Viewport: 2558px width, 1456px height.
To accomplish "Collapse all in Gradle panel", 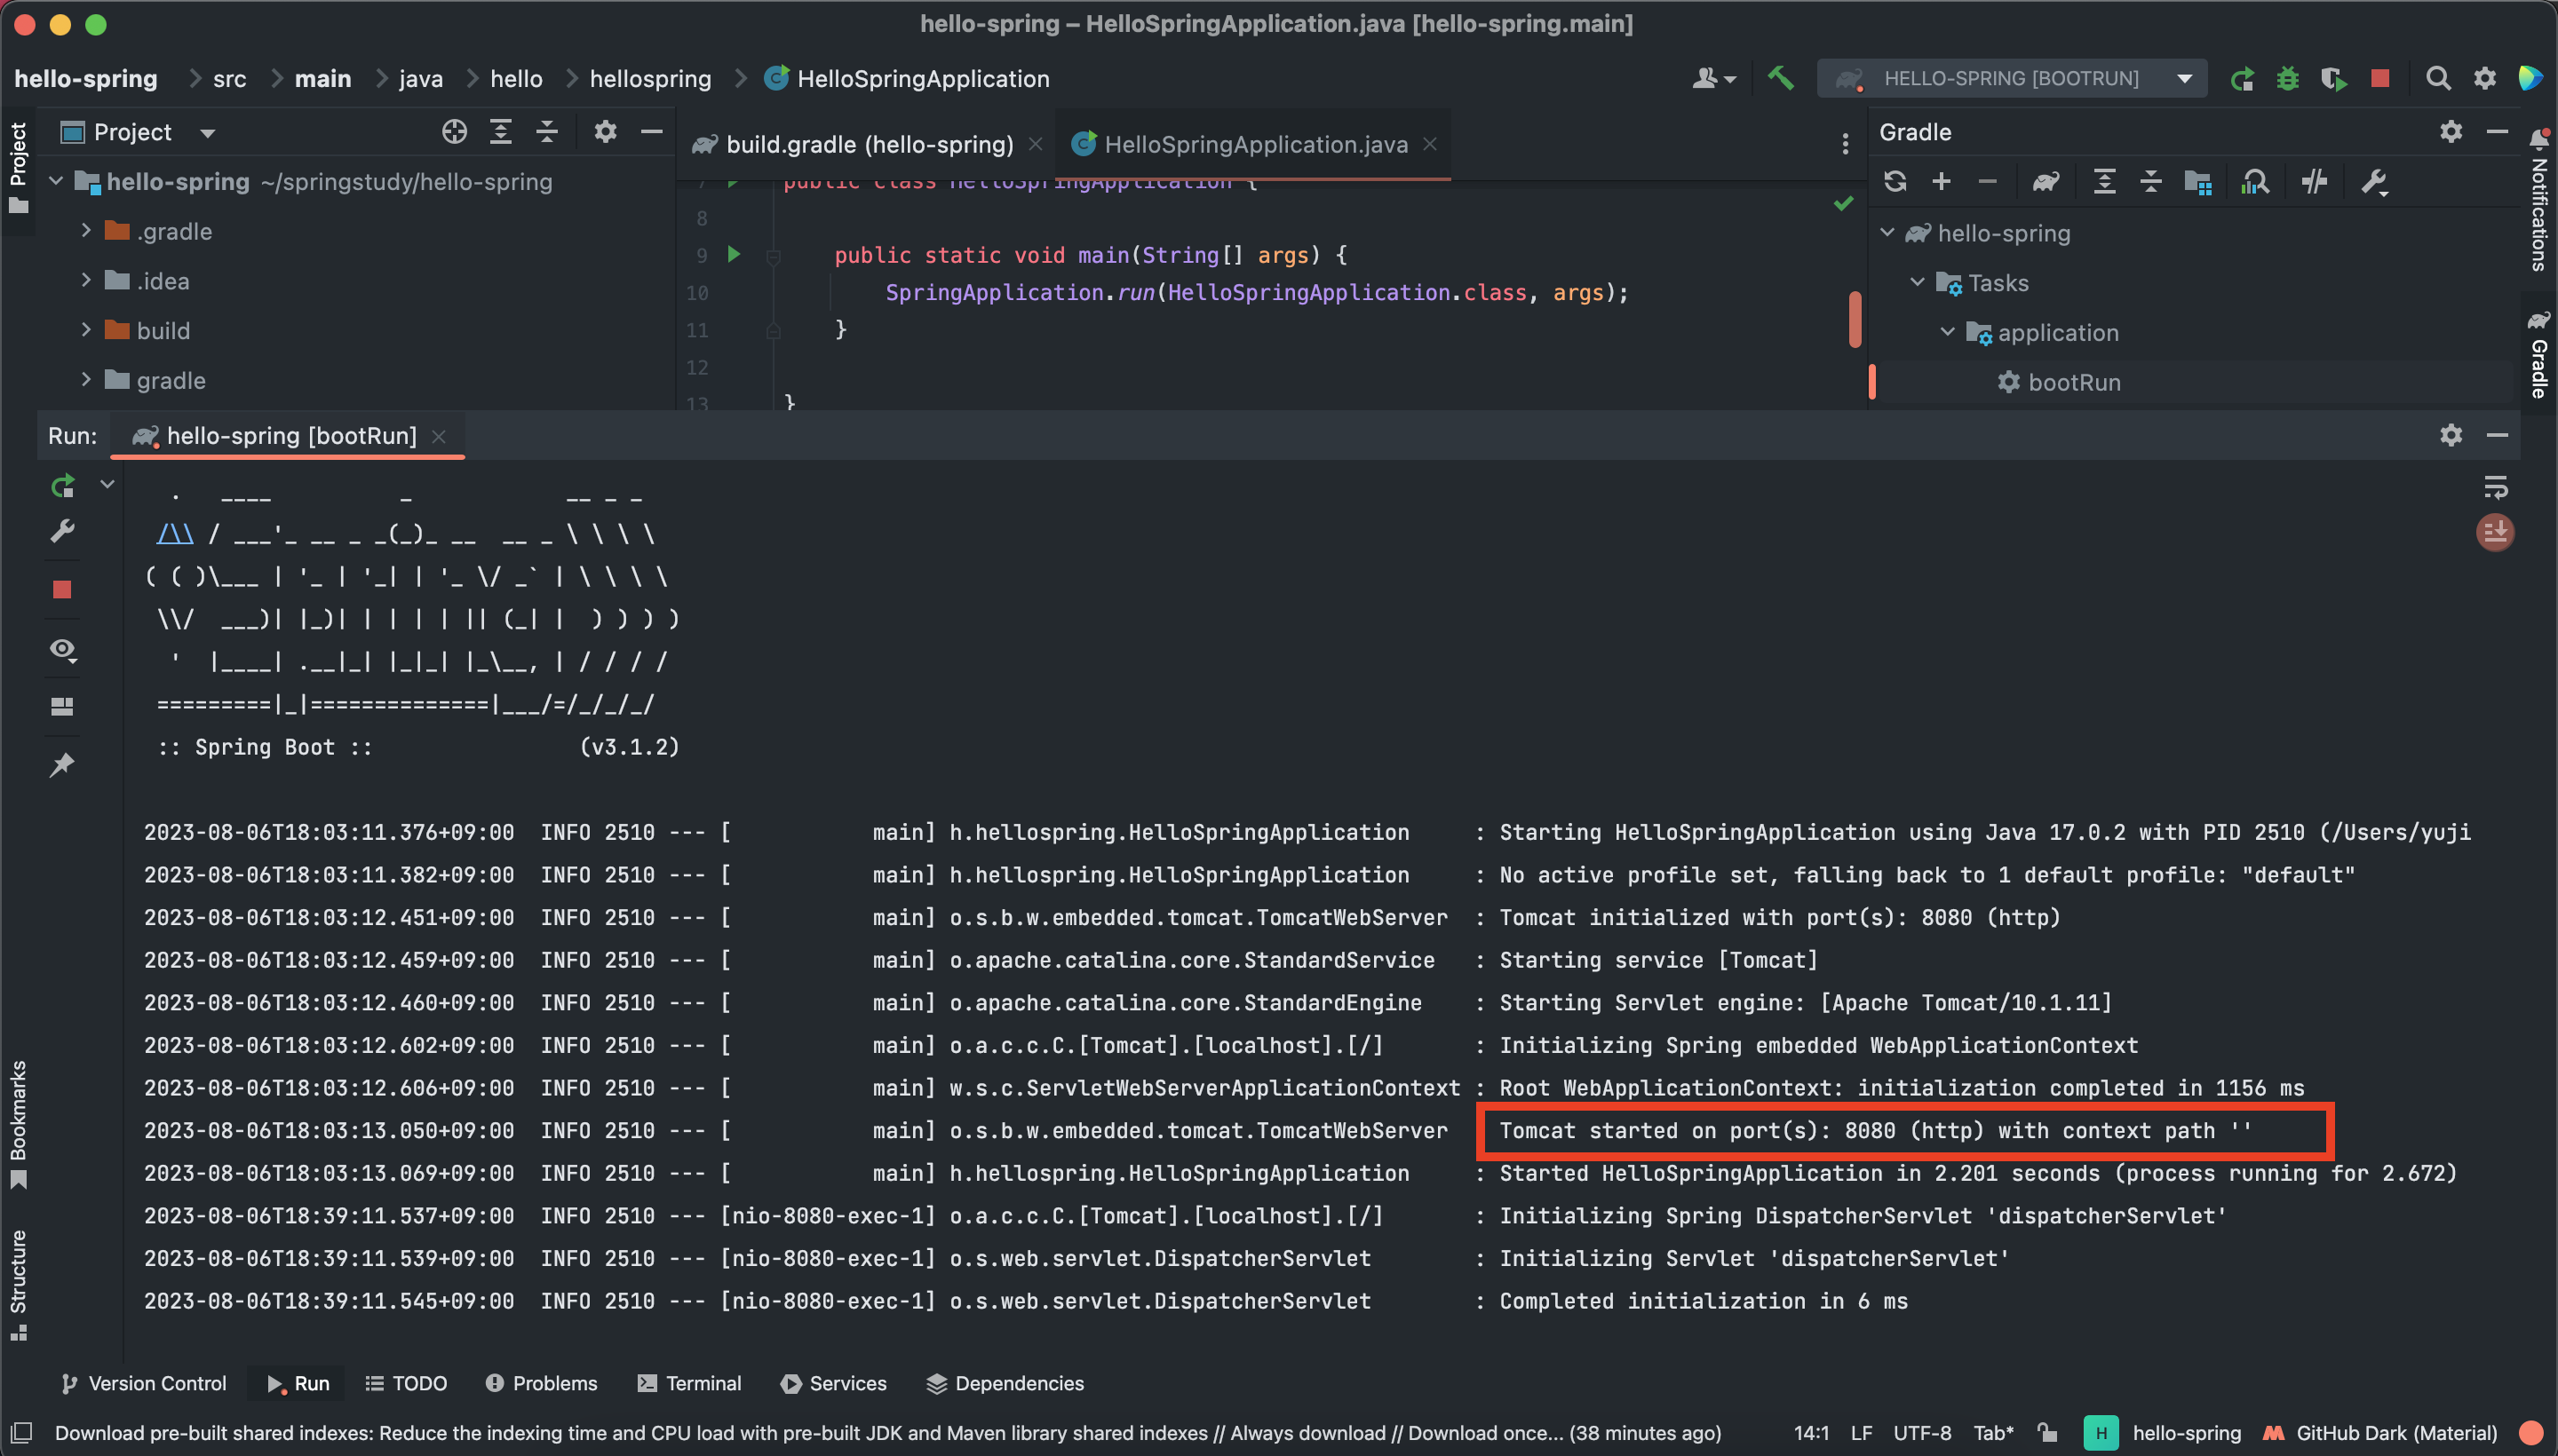I will point(2151,182).
